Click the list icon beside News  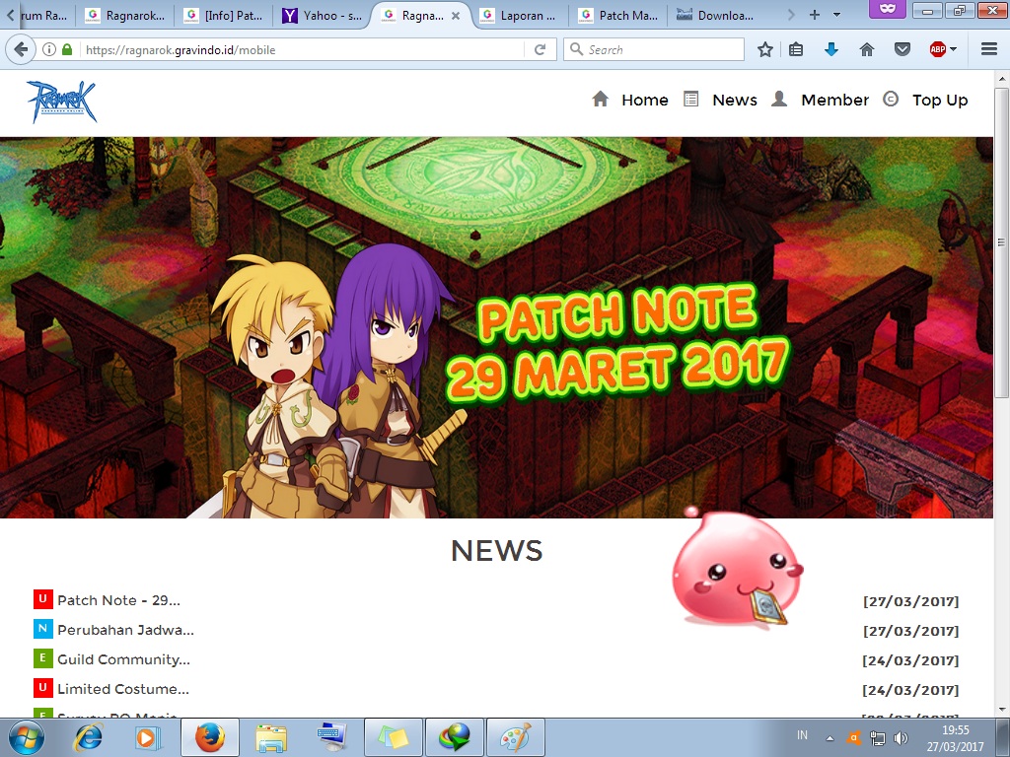coord(690,100)
